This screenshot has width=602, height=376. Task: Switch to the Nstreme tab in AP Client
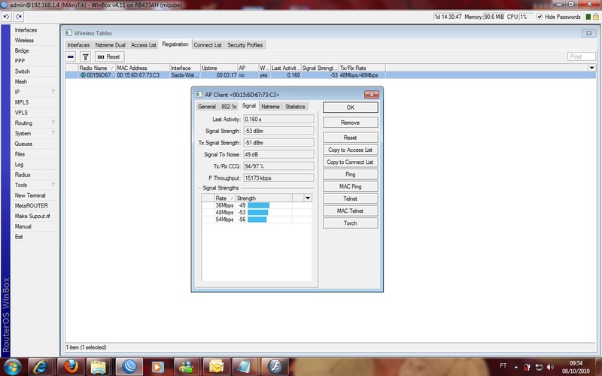click(x=270, y=107)
